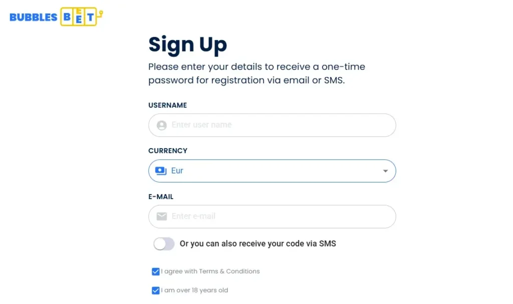Expand the currency list to change Eur
The height and width of the screenshot is (304, 513).
pos(272,170)
